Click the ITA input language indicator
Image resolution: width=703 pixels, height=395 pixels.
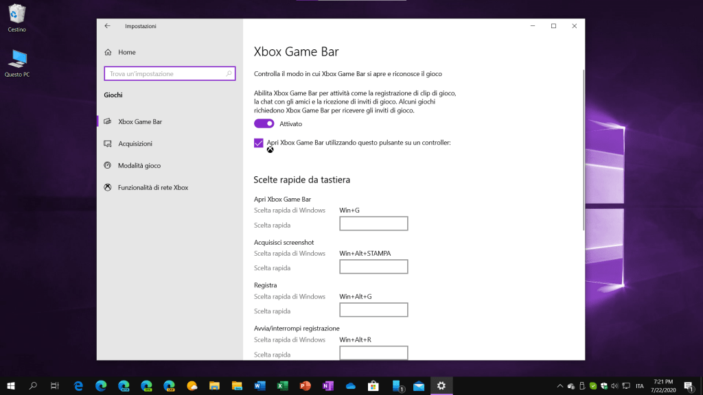(639, 386)
